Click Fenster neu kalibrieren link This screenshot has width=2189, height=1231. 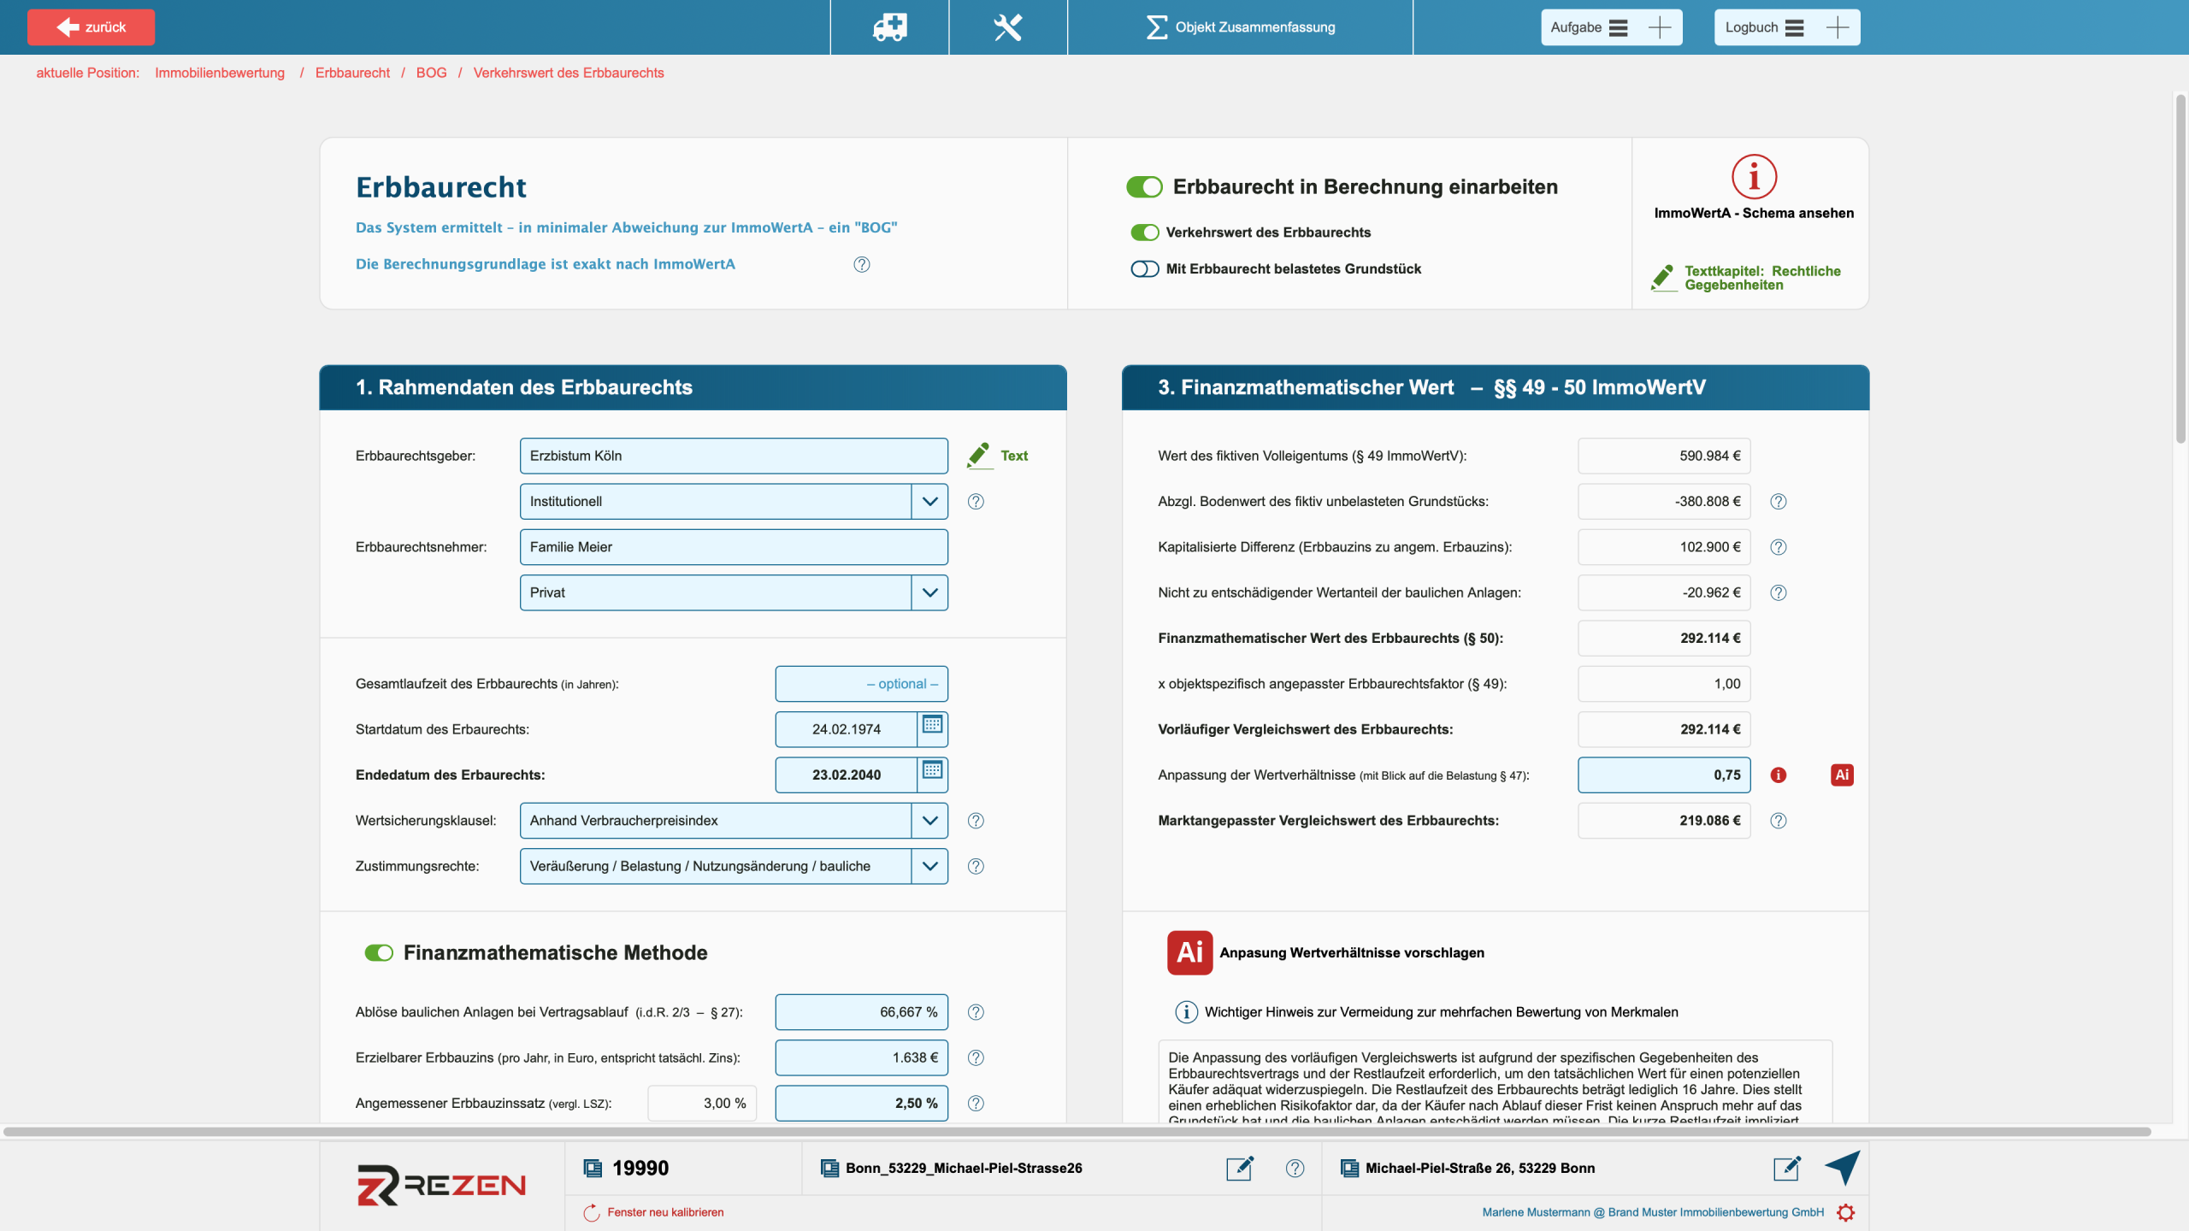click(665, 1212)
